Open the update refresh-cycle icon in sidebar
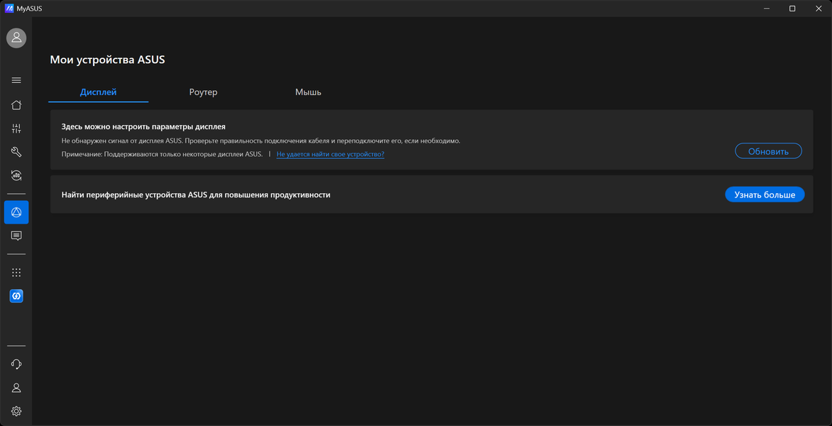 coord(16,175)
